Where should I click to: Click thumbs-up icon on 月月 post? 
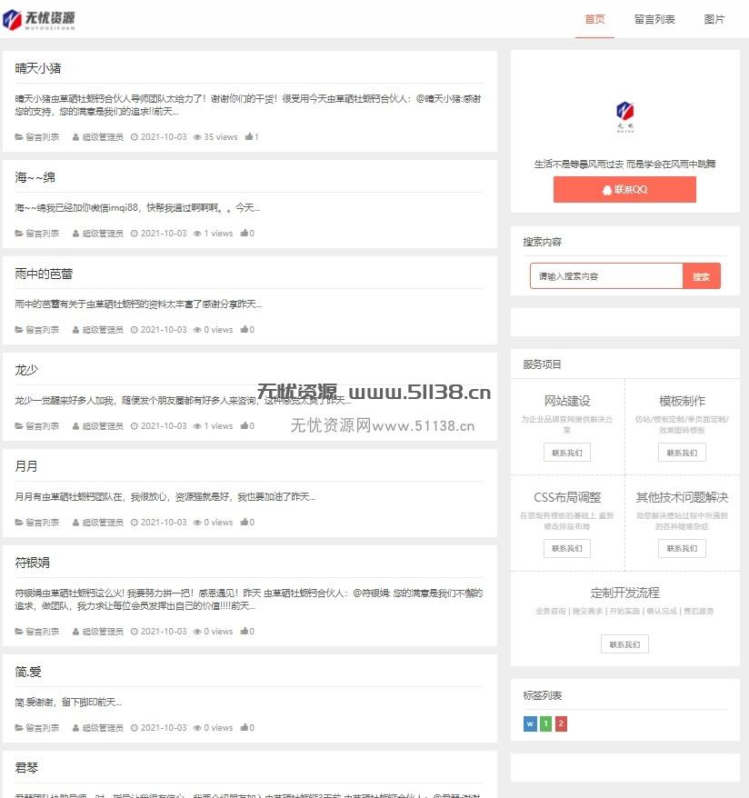pos(245,522)
